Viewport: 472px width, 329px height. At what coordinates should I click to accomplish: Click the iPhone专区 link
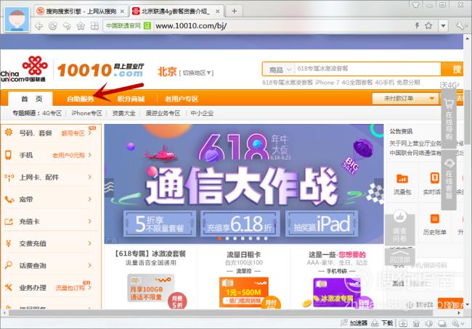[x=86, y=113]
